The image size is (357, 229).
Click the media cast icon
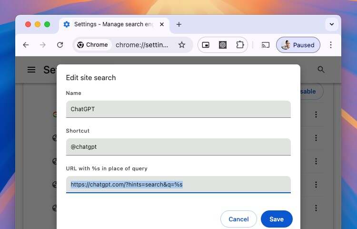click(266, 45)
